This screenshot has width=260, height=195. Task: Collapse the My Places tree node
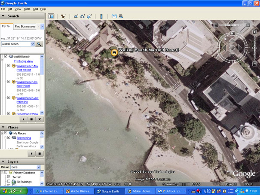click(x=2, y=133)
